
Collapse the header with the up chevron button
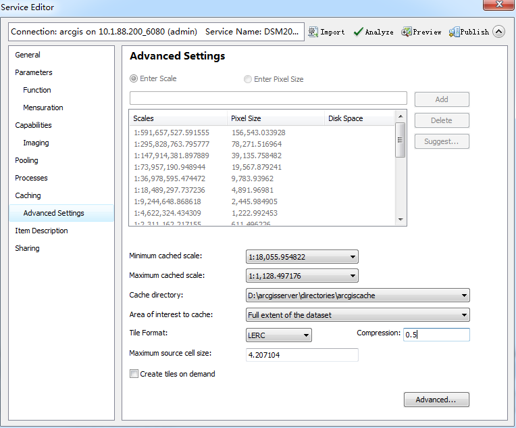(x=499, y=32)
